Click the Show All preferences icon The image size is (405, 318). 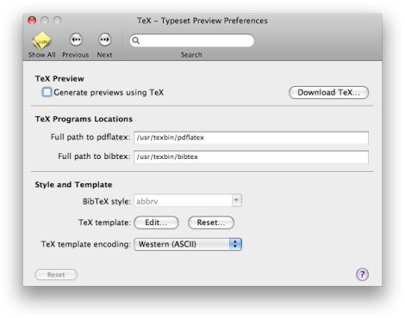pyautogui.click(x=42, y=40)
